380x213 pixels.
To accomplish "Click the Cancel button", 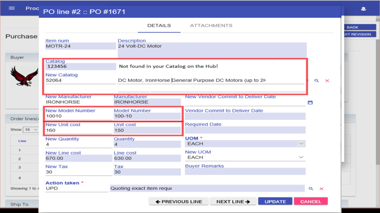I will (x=311, y=201).
